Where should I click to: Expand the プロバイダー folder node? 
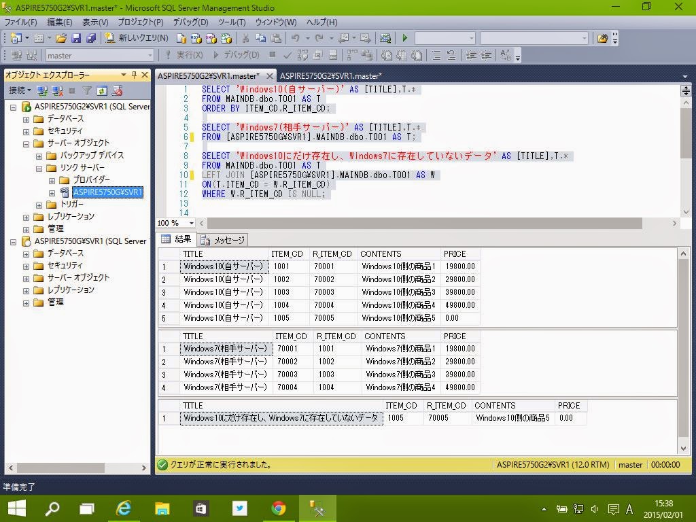pos(52,180)
